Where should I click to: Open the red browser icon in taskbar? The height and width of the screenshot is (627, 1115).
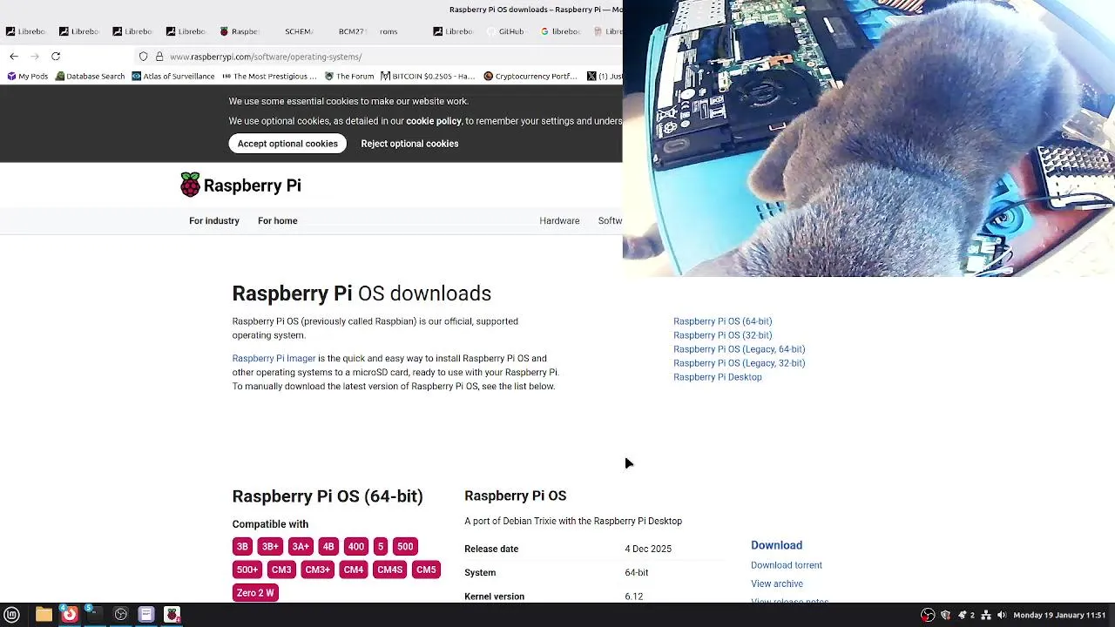(x=69, y=615)
